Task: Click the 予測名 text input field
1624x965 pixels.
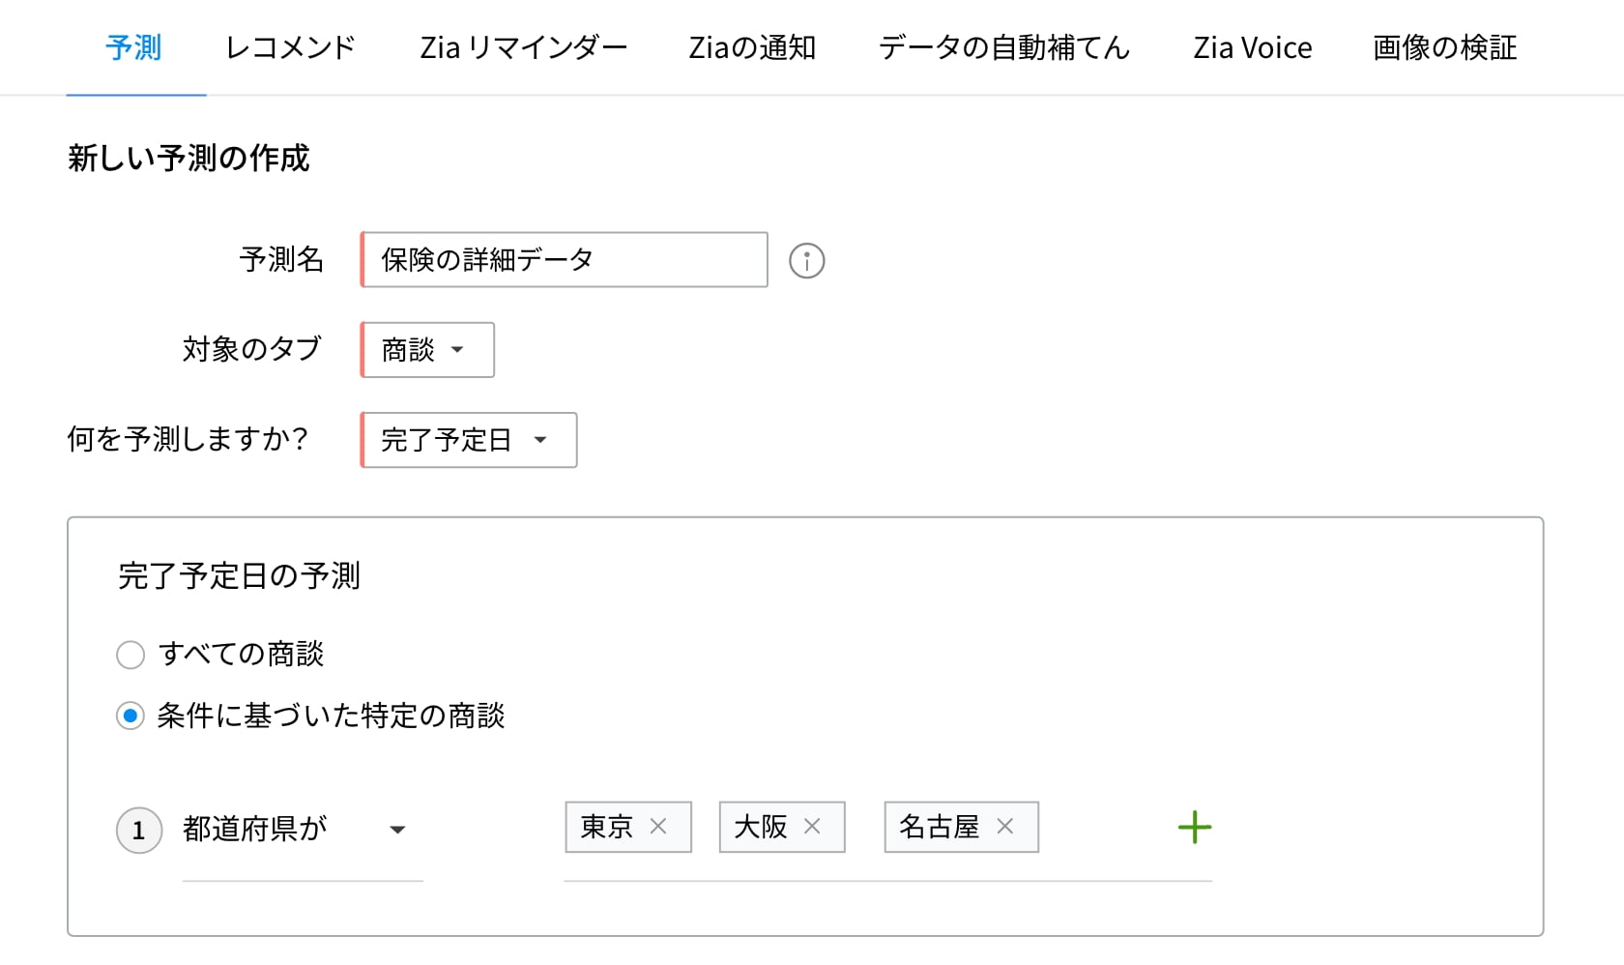Action: tap(565, 260)
